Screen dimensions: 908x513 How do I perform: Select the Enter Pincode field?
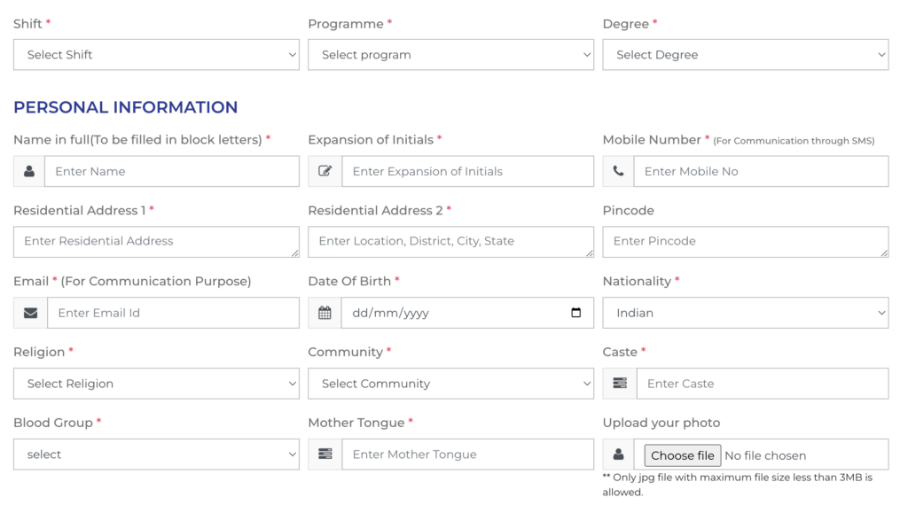[x=745, y=241]
